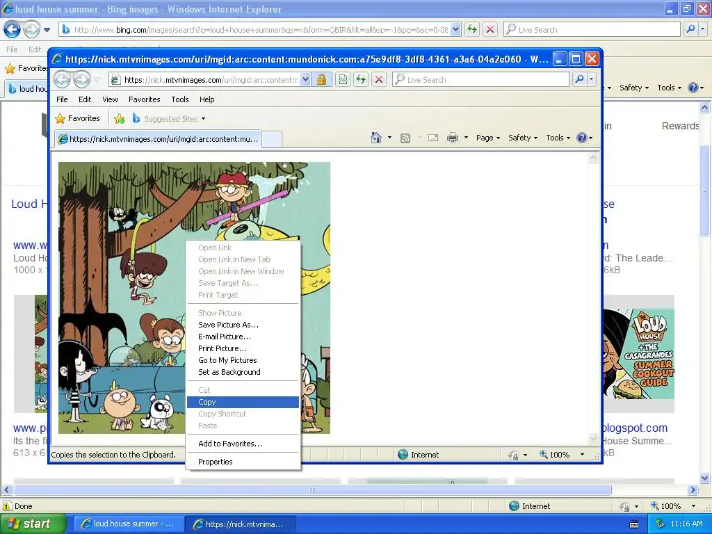Open the Help icon in front window

582,138
